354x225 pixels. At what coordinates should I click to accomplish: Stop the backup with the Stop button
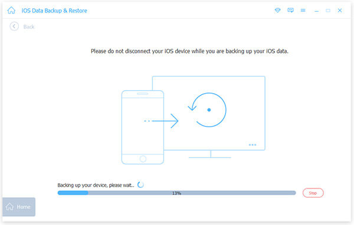(x=313, y=193)
